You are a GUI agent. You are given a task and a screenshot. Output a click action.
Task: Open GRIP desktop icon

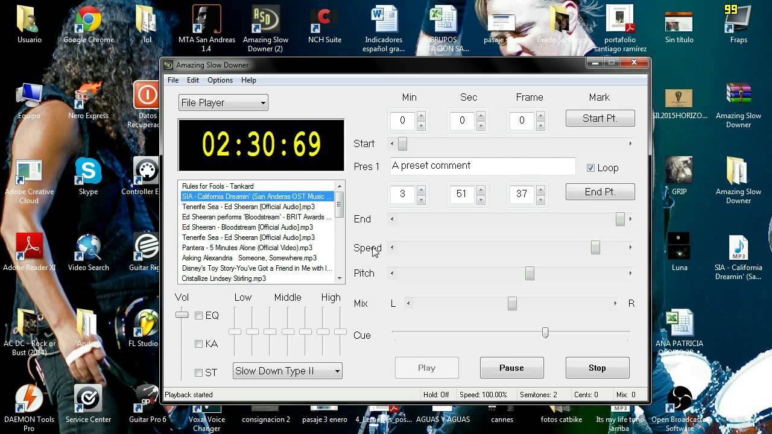point(679,176)
